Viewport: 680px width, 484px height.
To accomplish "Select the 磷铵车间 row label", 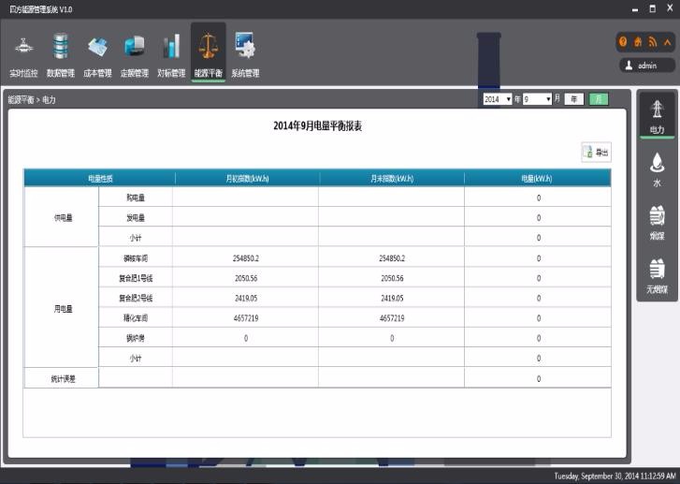I will (136, 258).
